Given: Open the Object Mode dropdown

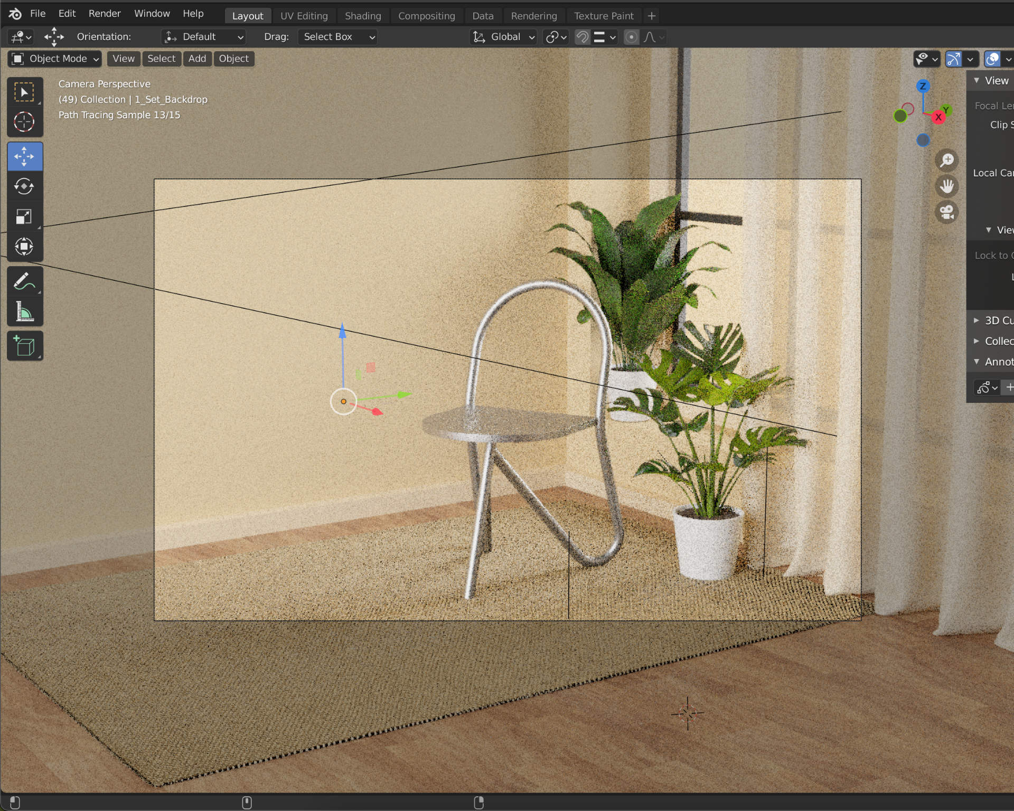Looking at the screenshot, I should [55, 59].
